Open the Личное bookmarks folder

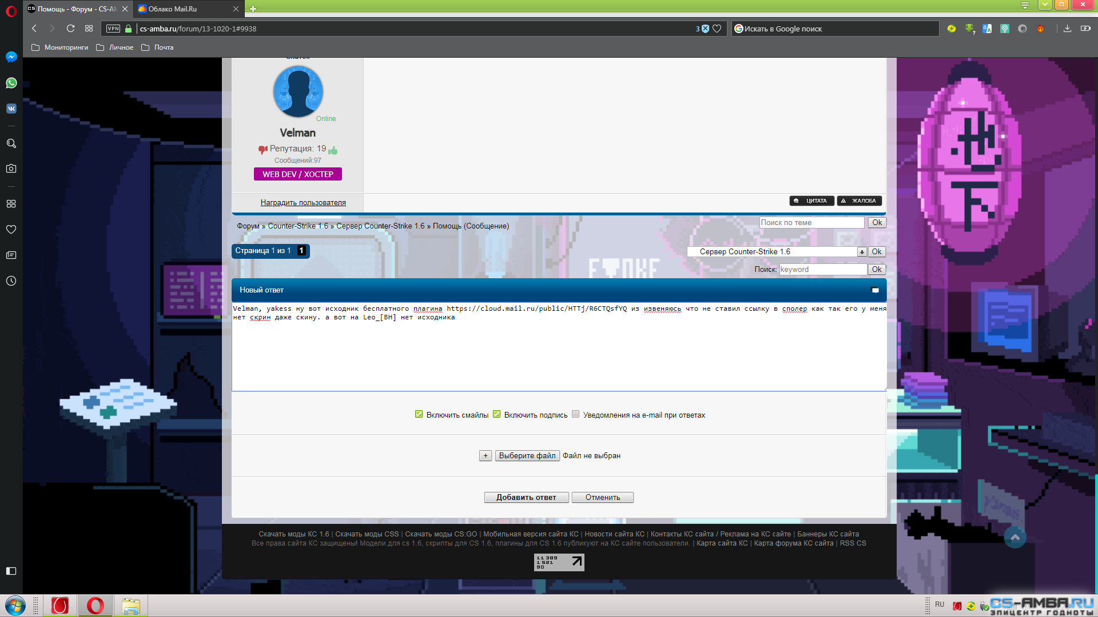pos(114,47)
